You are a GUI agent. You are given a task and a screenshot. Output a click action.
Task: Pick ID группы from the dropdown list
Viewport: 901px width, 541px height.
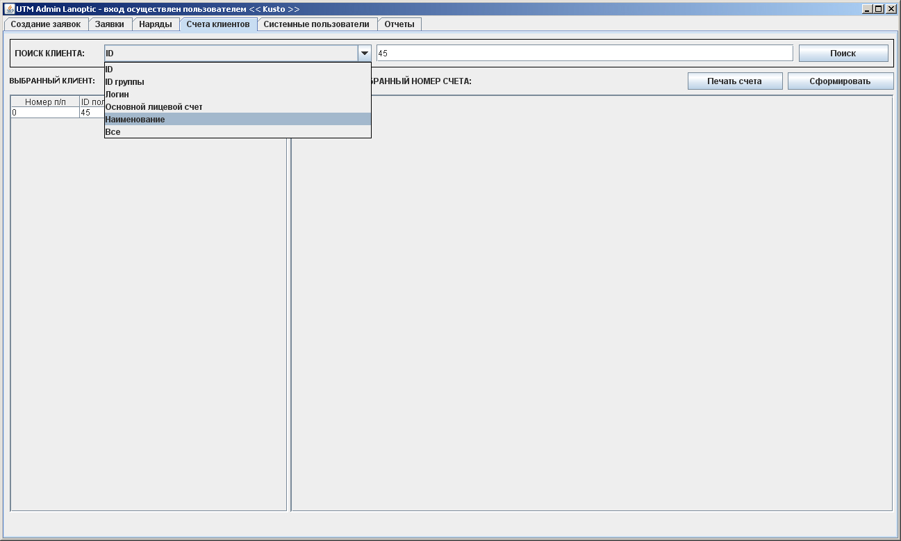238,82
